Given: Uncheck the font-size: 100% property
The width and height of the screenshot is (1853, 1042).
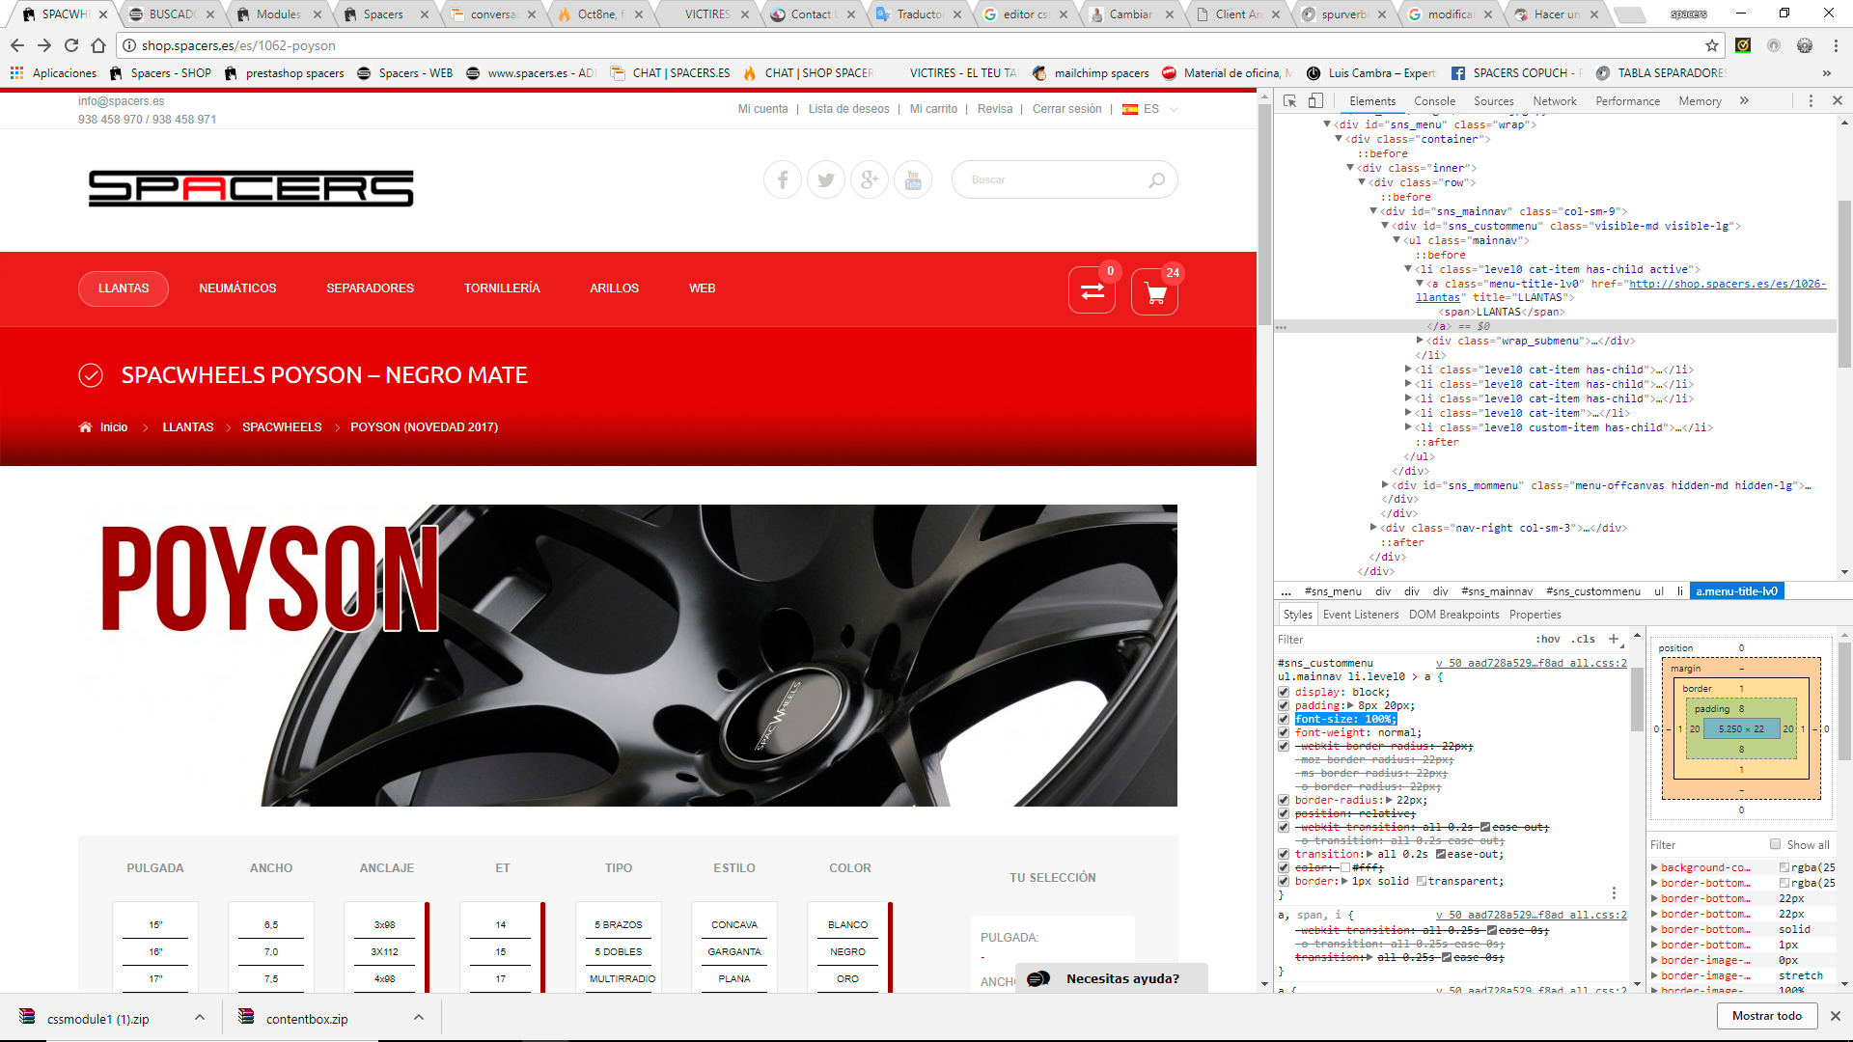Looking at the screenshot, I should click(x=1284, y=719).
